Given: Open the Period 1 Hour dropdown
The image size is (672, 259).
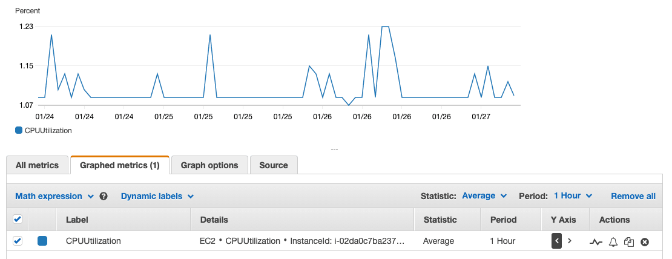Looking at the screenshot, I should point(573,195).
